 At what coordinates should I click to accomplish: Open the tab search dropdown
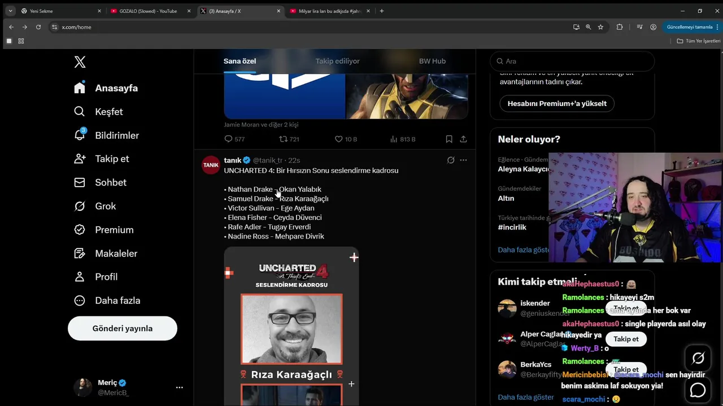point(10,11)
